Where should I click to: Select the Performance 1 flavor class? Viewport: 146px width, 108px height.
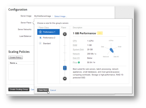(x=48, y=32)
